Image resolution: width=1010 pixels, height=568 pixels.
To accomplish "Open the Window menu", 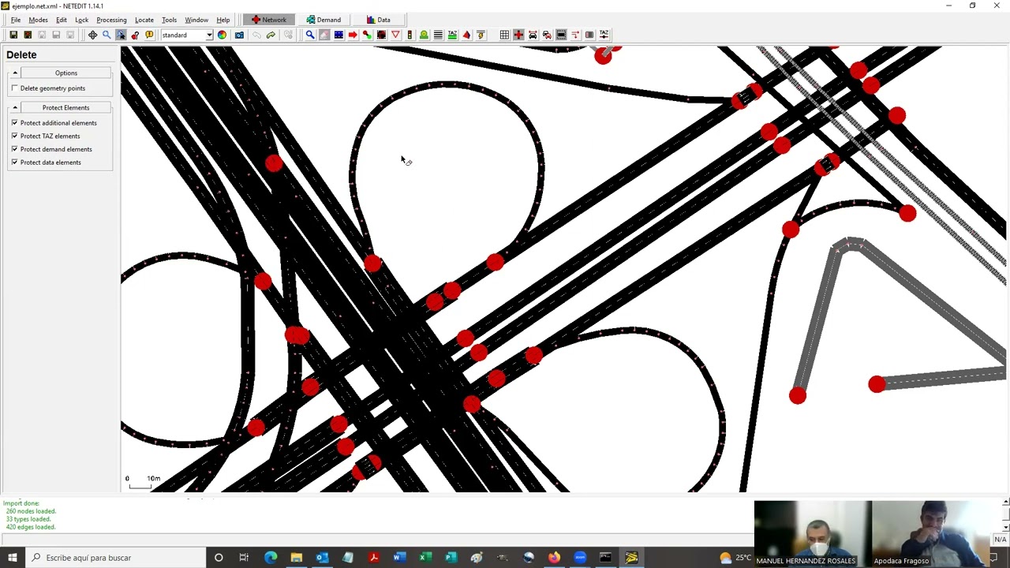I will pyautogui.click(x=196, y=20).
